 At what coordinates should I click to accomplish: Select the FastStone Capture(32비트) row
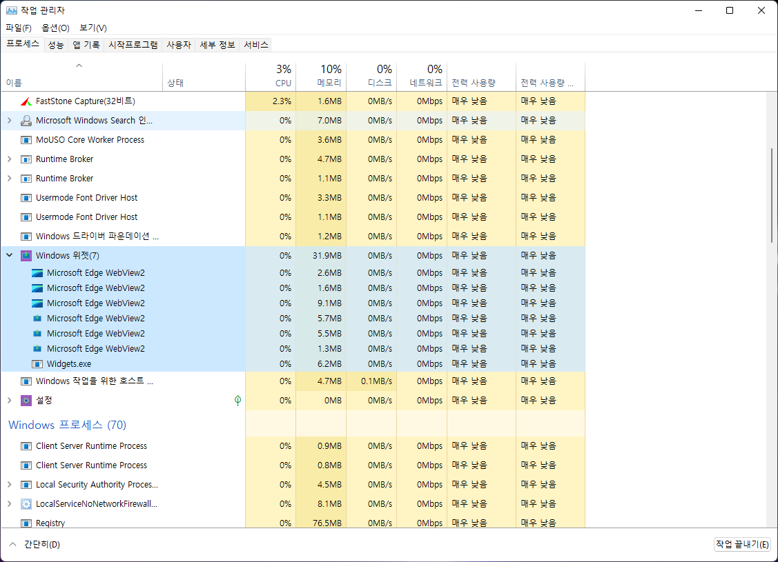tap(293, 101)
